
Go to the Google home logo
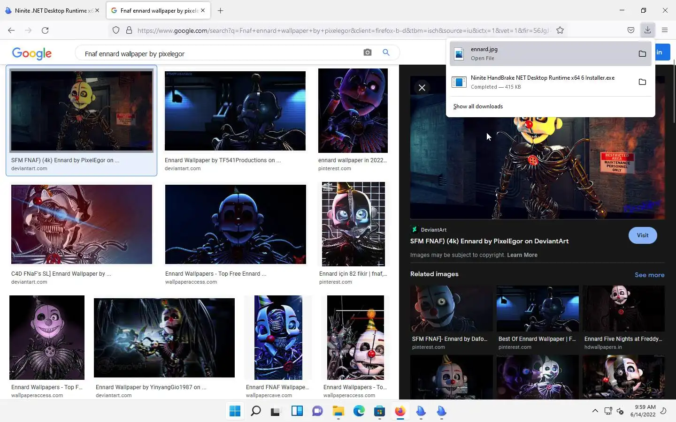point(32,53)
